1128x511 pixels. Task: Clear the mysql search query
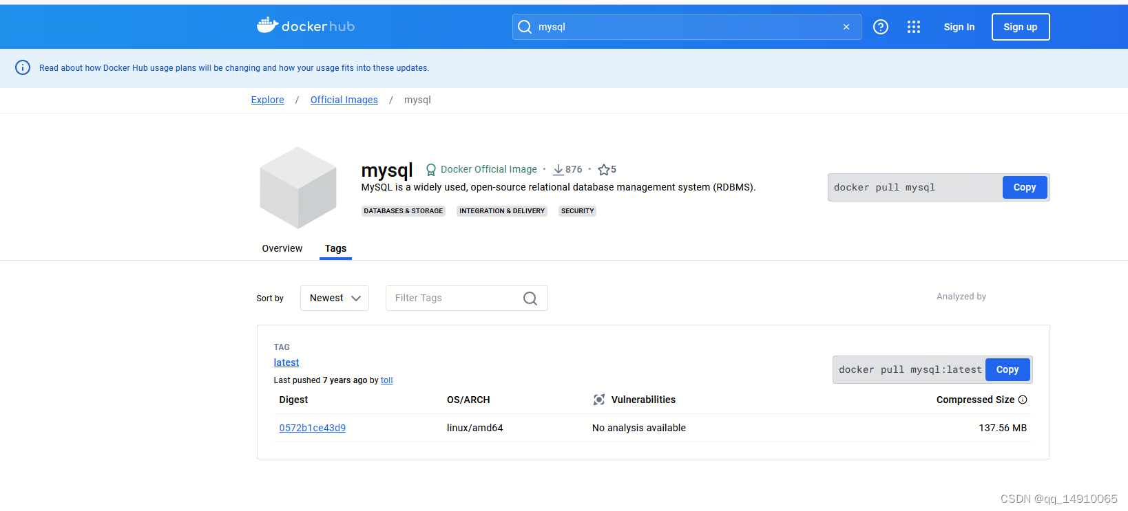pos(846,27)
